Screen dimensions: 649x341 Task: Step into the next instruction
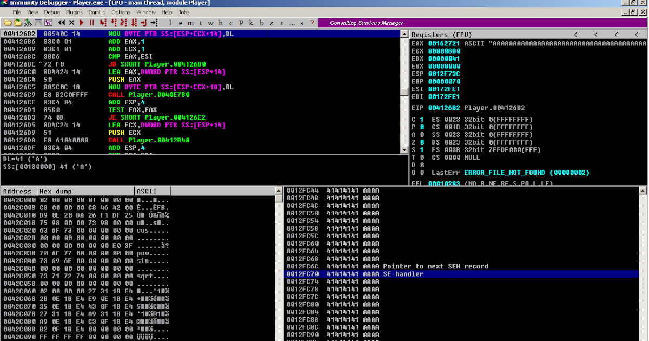point(103,22)
